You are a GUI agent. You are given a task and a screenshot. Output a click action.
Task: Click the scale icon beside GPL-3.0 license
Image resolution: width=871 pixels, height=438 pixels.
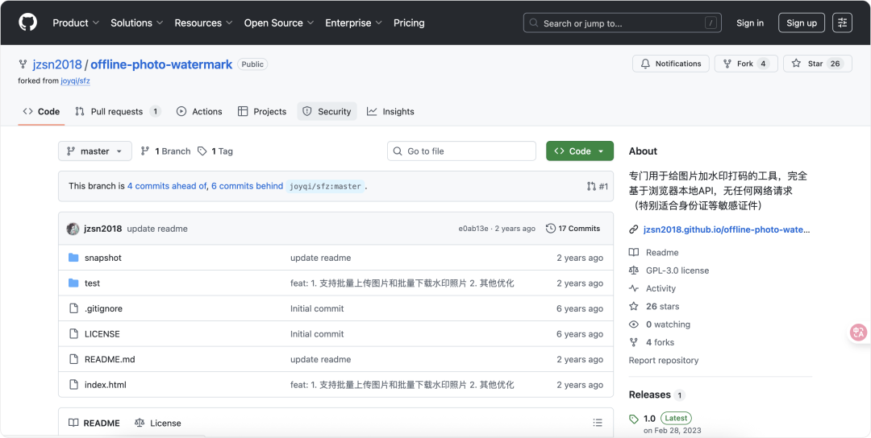(633, 271)
